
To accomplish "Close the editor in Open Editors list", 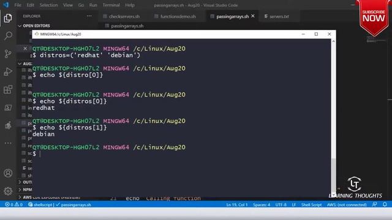I will coord(25,48).
